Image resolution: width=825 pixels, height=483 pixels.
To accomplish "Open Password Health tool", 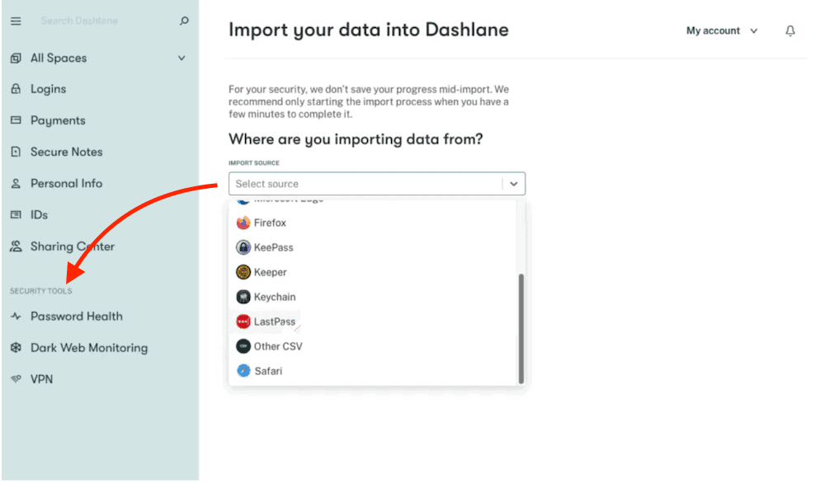I will coord(76,317).
